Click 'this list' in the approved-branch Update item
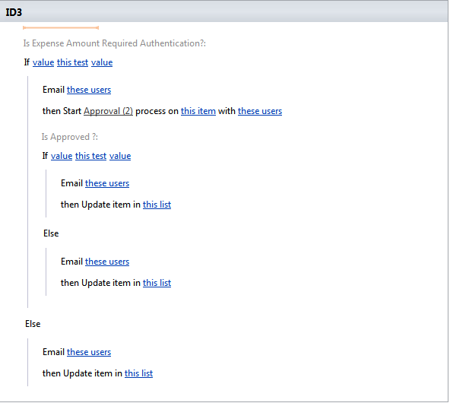Image resolution: width=450 pixels, height=403 pixels. point(157,205)
